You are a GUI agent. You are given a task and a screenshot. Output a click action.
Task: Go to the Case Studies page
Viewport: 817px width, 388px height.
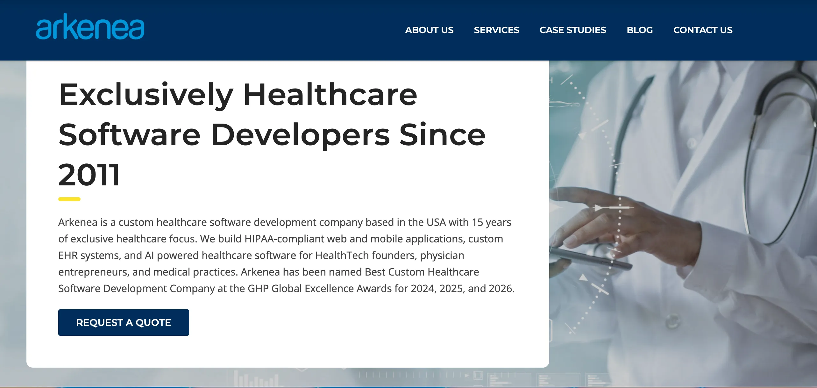pos(573,30)
